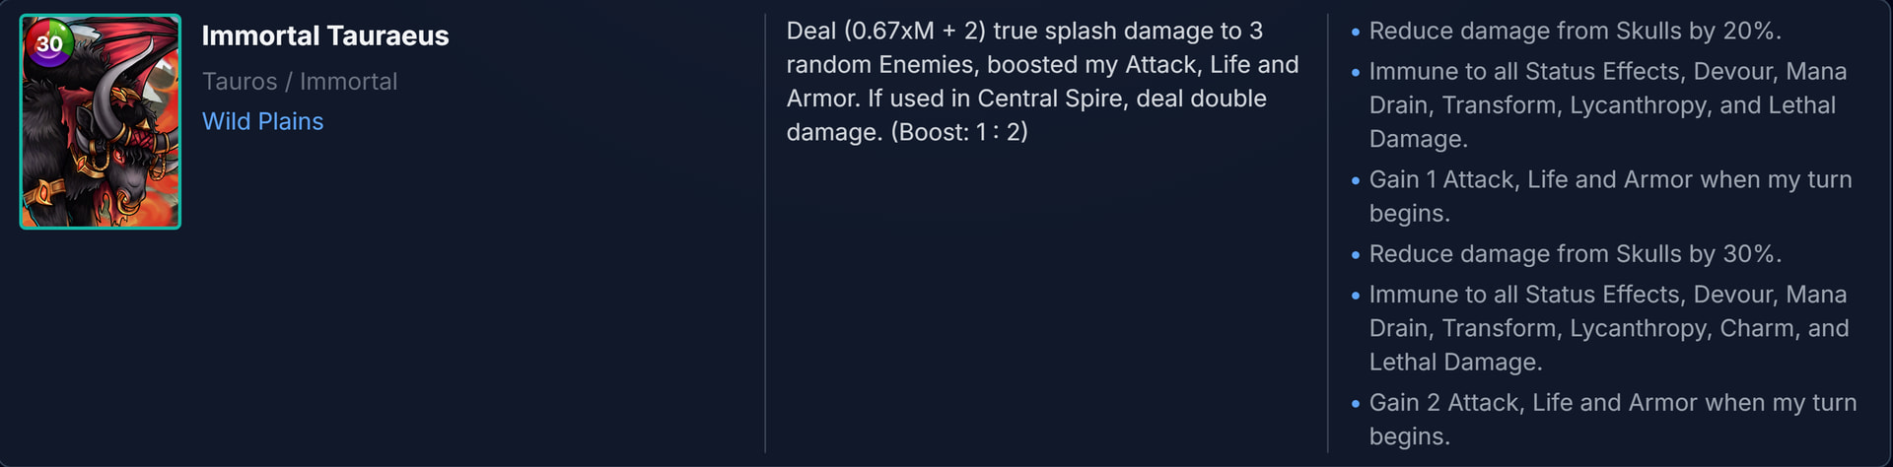
Task: Click the word Charm in the immunity trait
Action: click(x=1755, y=328)
